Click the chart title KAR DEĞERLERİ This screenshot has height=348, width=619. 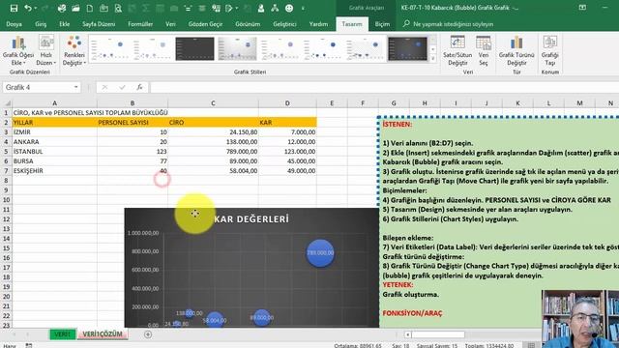coord(251,219)
